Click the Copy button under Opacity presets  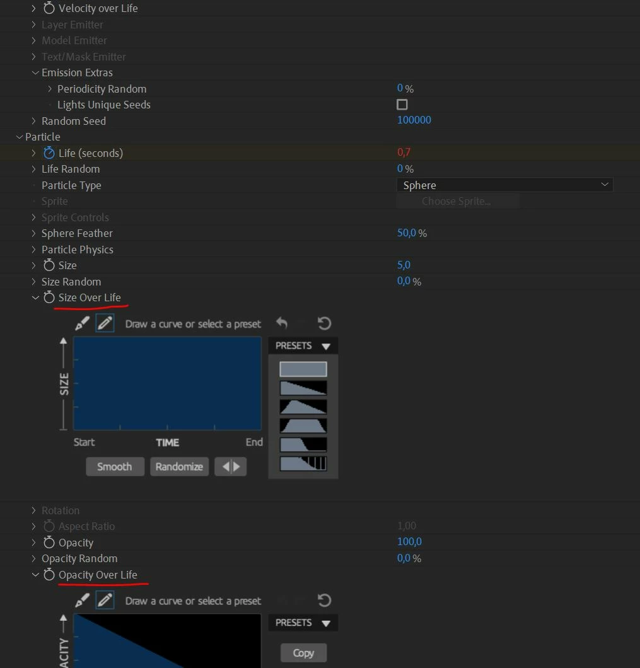click(303, 653)
